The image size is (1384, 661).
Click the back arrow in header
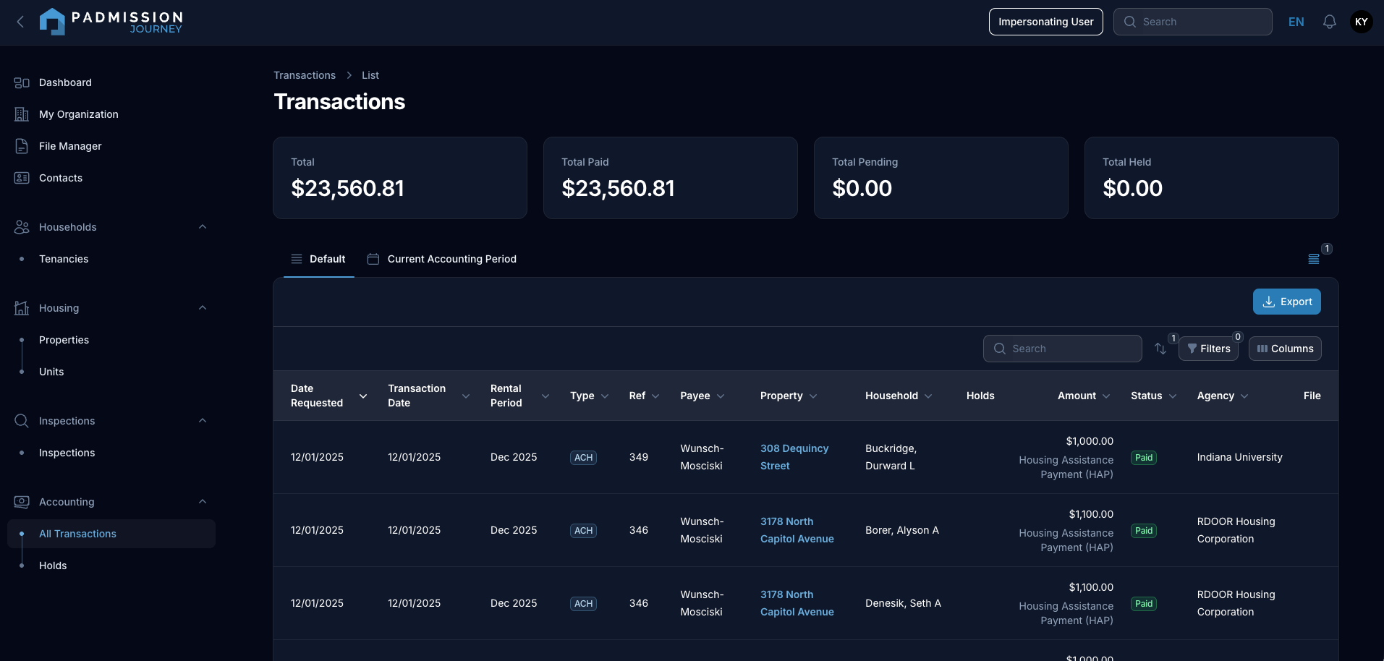coord(20,22)
